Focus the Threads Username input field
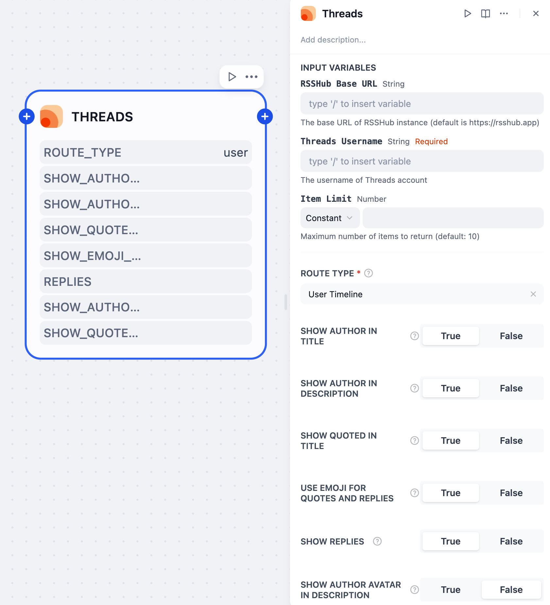 [422, 161]
